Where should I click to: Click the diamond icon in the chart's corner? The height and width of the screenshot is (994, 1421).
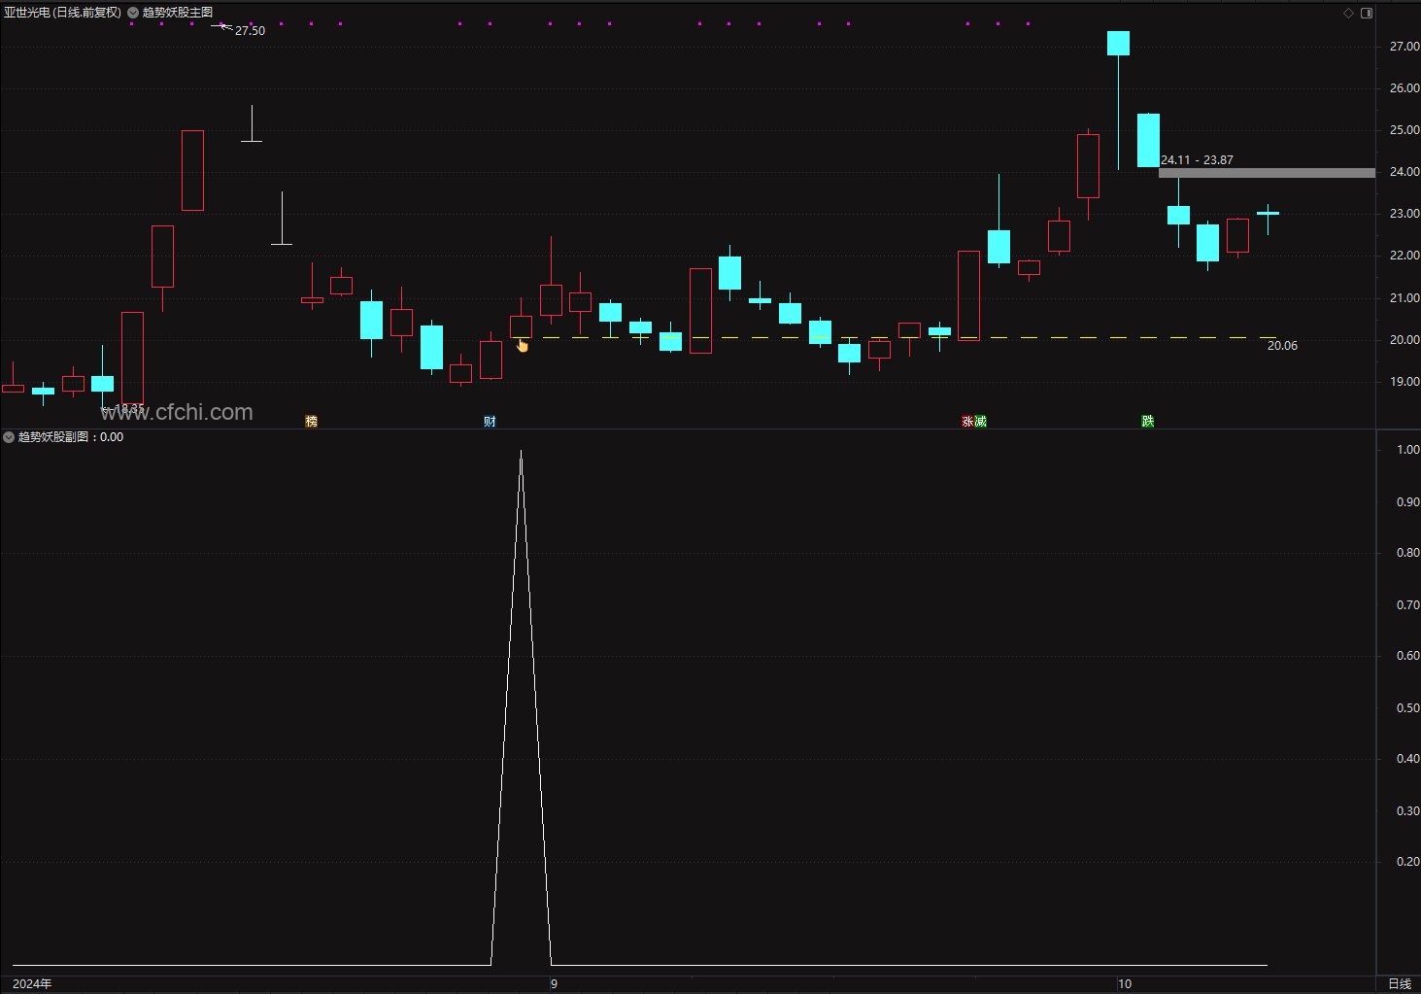(1348, 13)
